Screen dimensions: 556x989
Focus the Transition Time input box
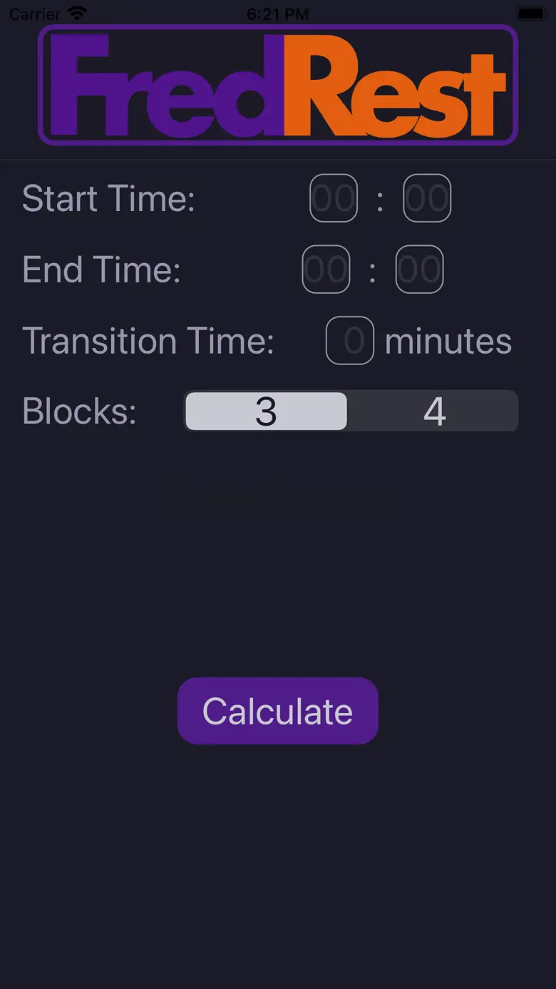tap(350, 341)
